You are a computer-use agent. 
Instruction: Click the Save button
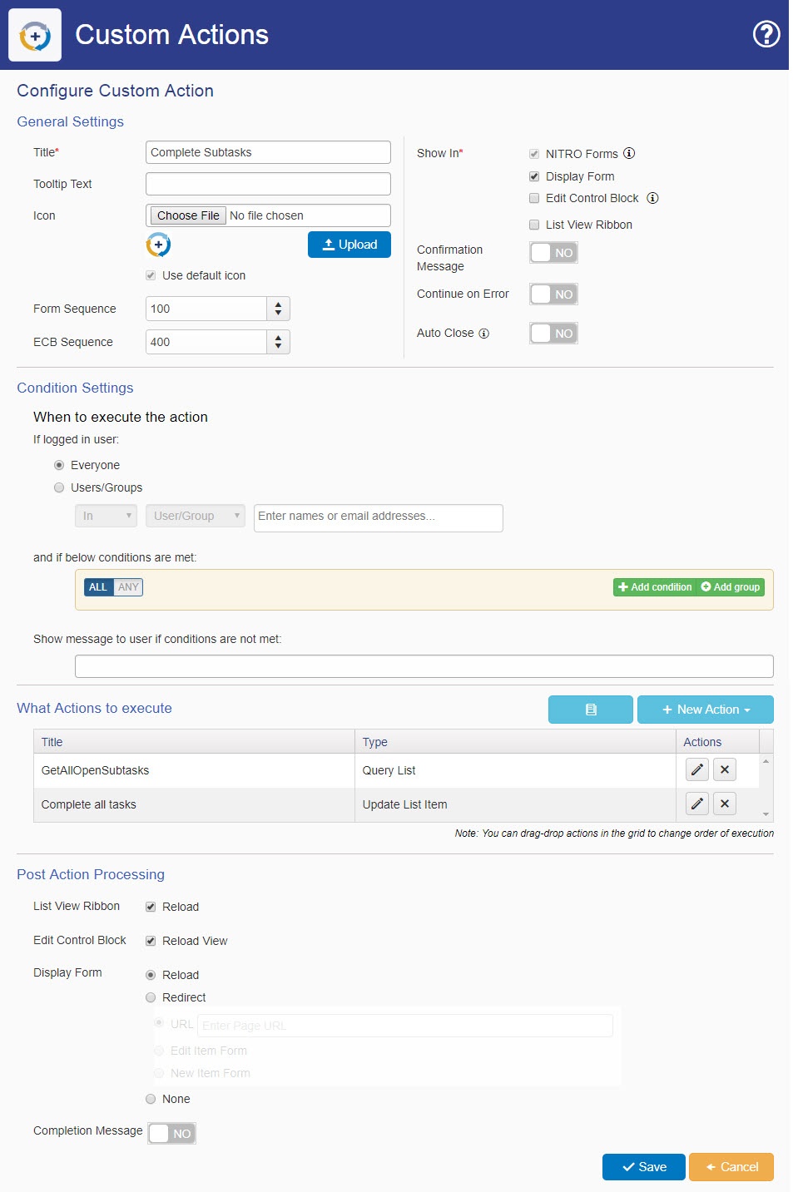[643, 1167]
